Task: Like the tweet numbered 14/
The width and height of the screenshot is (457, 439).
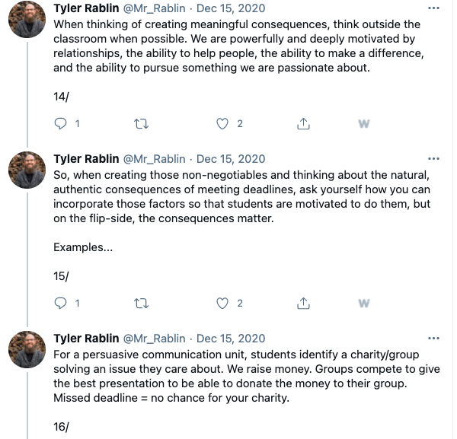Action: click(223, 124)
